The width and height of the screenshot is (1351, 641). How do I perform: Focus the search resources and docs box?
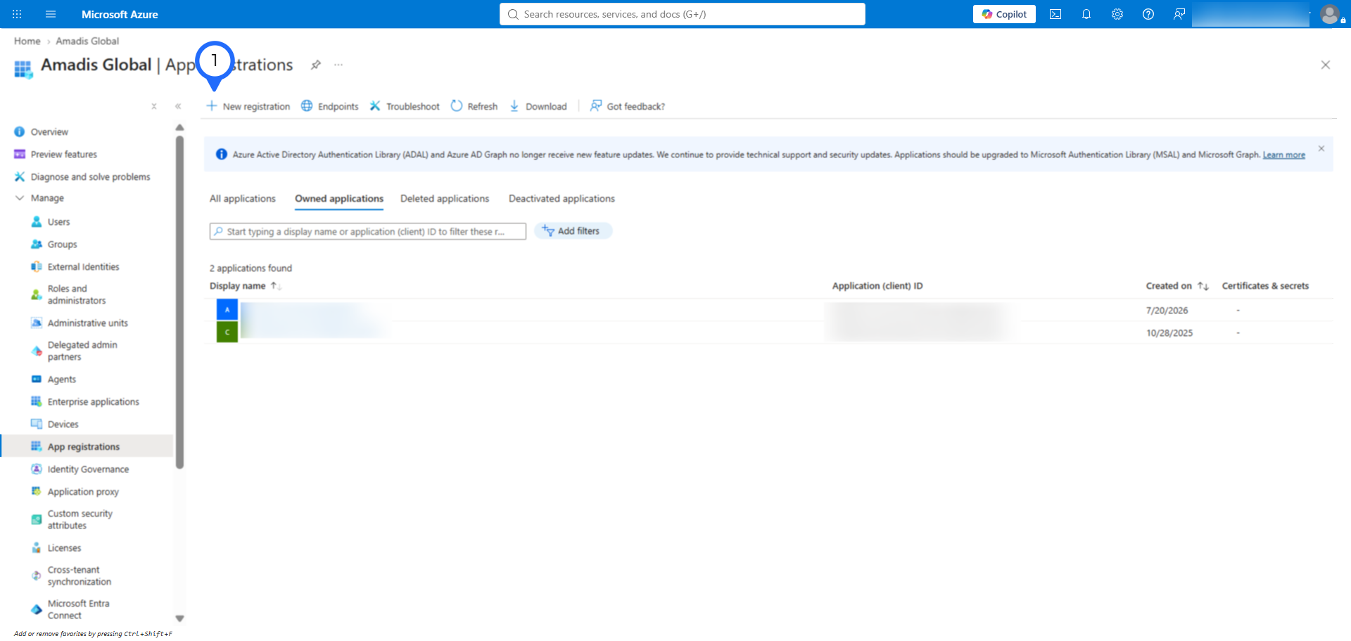point(682,14)
